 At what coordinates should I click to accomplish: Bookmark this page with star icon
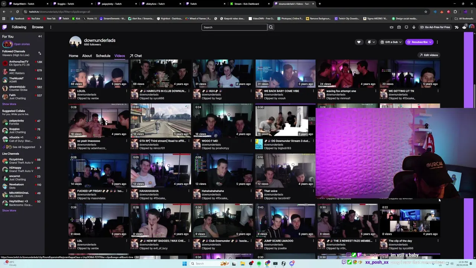tap(426, 12)
